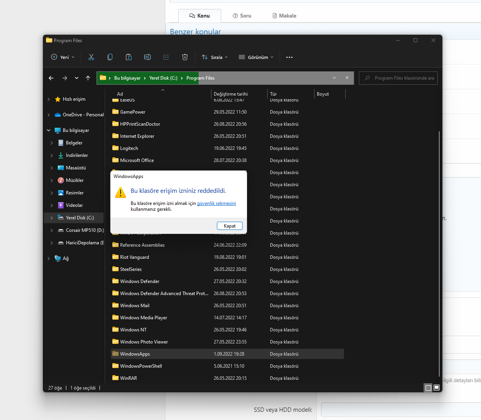The width and height of the screenshot is (481, 420).
Task: Click the Copy icon in toolbar
Action: 110,57
